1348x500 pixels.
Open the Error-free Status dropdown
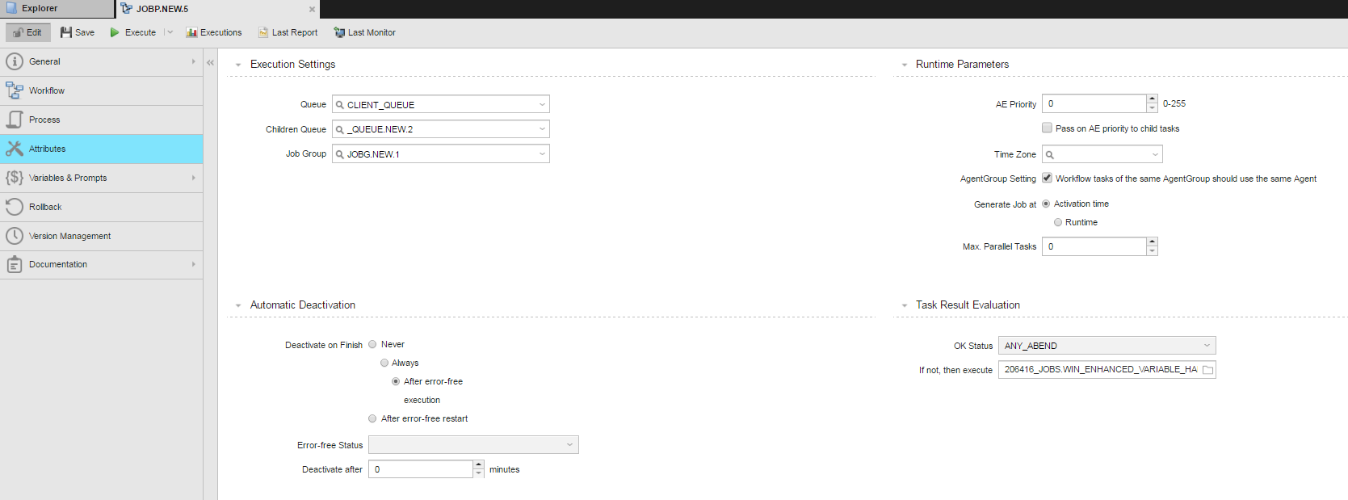tap(473, 445)
